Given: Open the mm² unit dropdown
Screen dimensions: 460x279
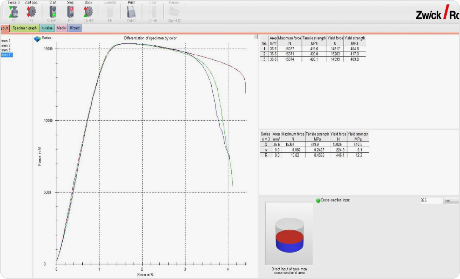Looking at the screenshot, I should coord(451,201).
